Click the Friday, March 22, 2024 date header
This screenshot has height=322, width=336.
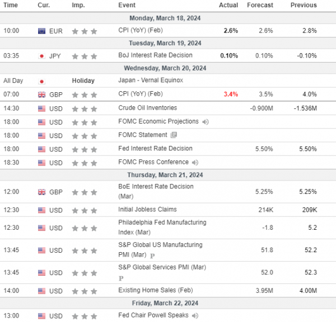pos(165,303)
